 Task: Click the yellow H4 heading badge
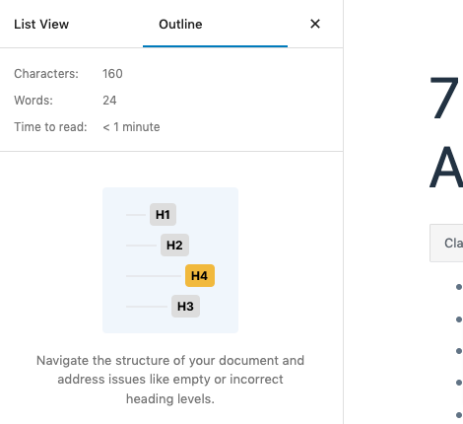[x=200, y=275]
